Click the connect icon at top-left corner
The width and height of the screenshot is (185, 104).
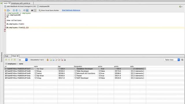(1, 3)
